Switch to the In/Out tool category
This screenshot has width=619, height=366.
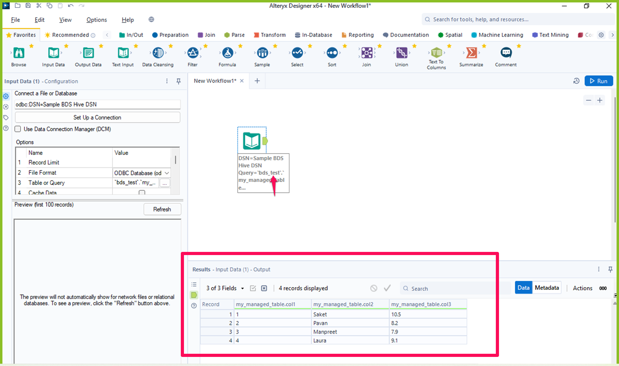pyautogui.click(x=131, y=35)
